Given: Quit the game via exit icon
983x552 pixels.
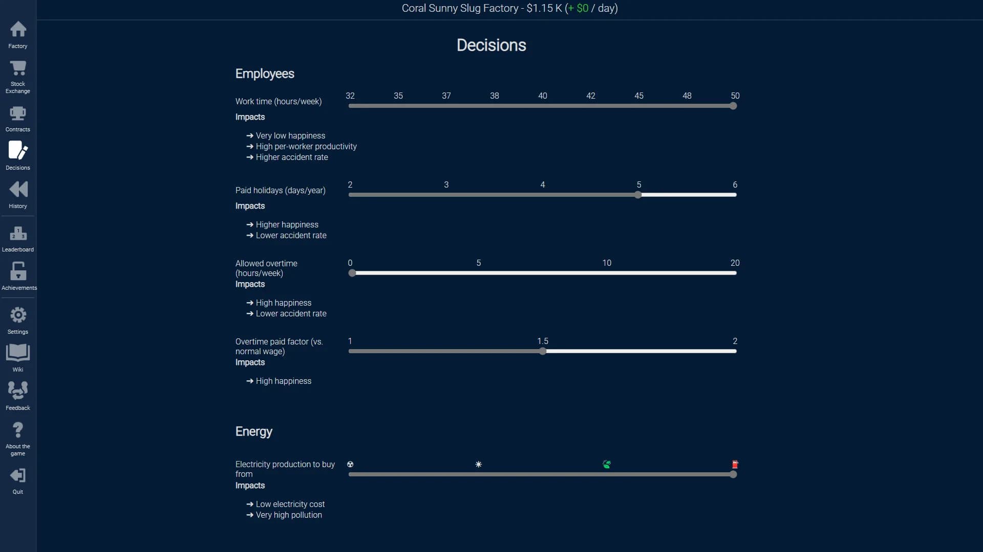Looking at the screenshot, I should (x=18, y=476).
